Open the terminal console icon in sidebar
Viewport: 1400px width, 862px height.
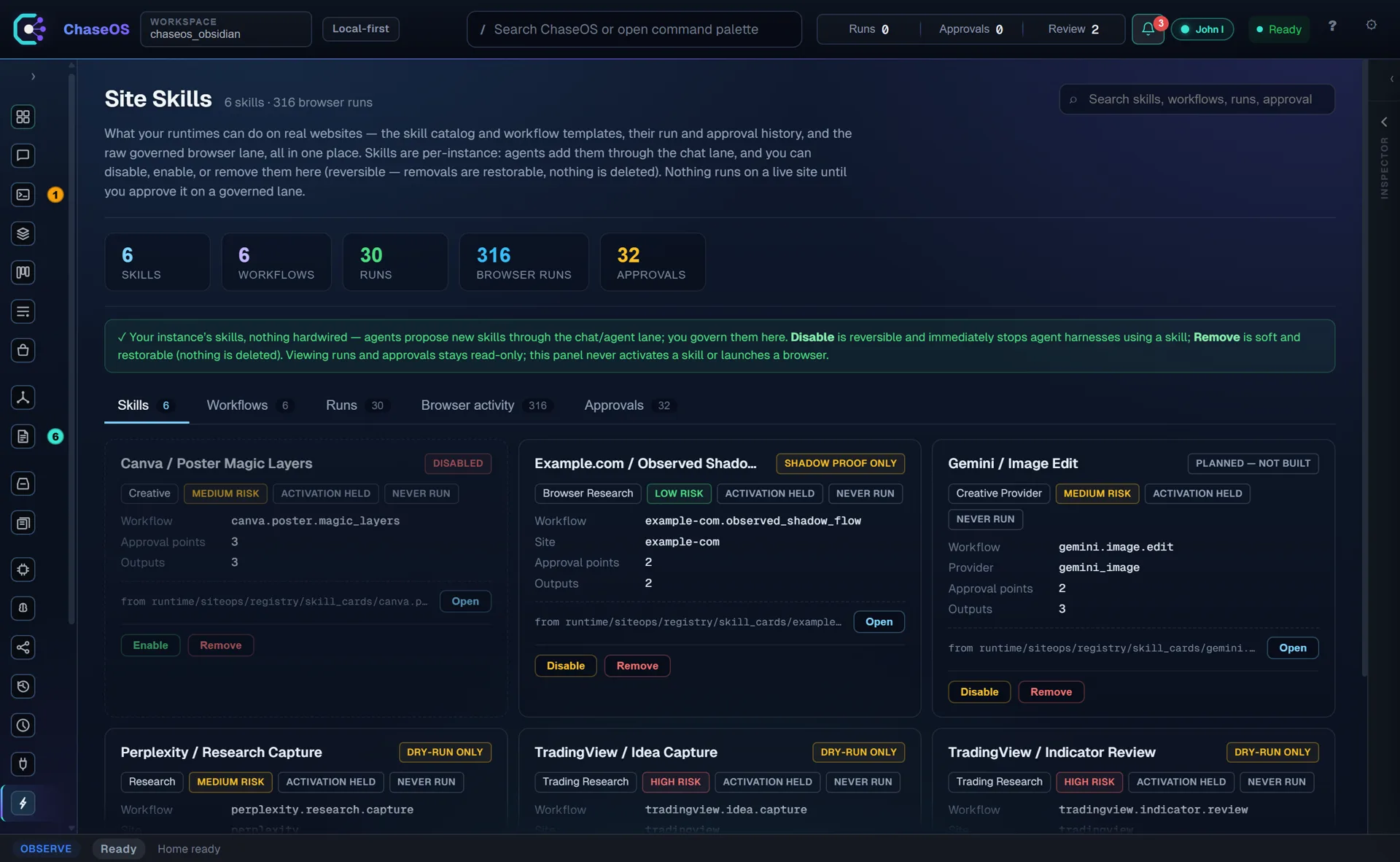point(23,195)
